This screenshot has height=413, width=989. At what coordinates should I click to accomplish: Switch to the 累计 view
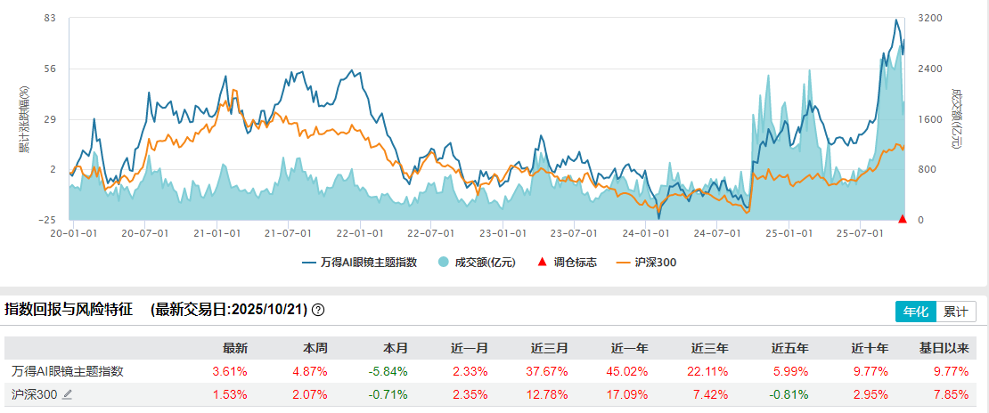955,312
